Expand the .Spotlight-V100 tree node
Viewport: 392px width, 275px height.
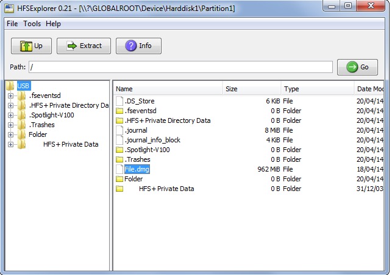pos(10,115)
